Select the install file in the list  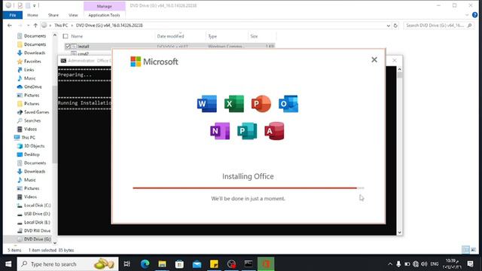coord(84,47)
